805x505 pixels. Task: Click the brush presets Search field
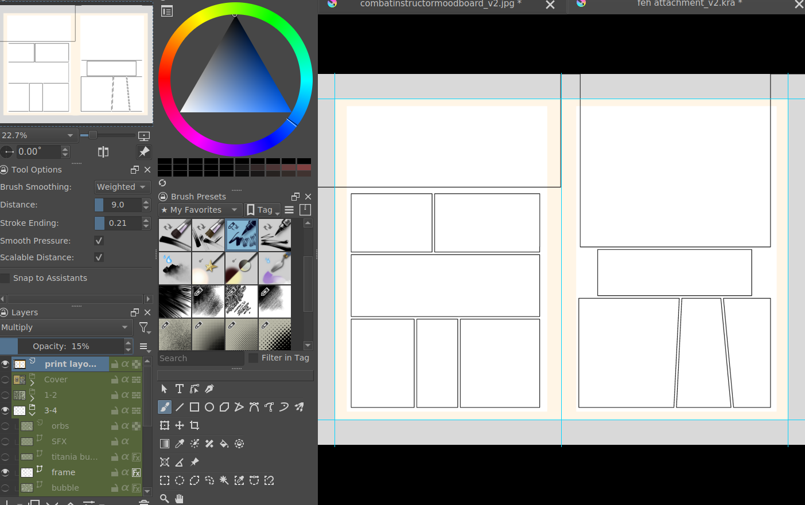coord(201,358)
